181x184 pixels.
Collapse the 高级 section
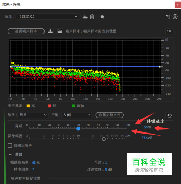tap(10, 155)
